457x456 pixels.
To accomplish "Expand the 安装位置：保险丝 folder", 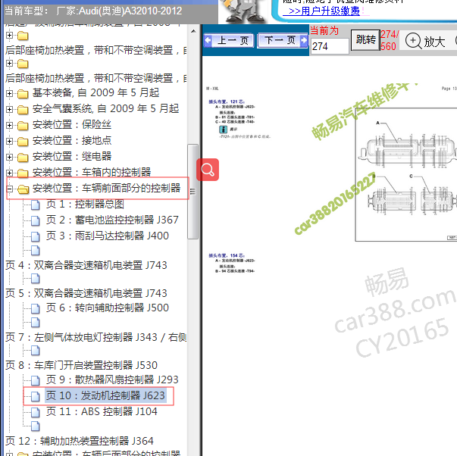I will [x=9, y=125].
